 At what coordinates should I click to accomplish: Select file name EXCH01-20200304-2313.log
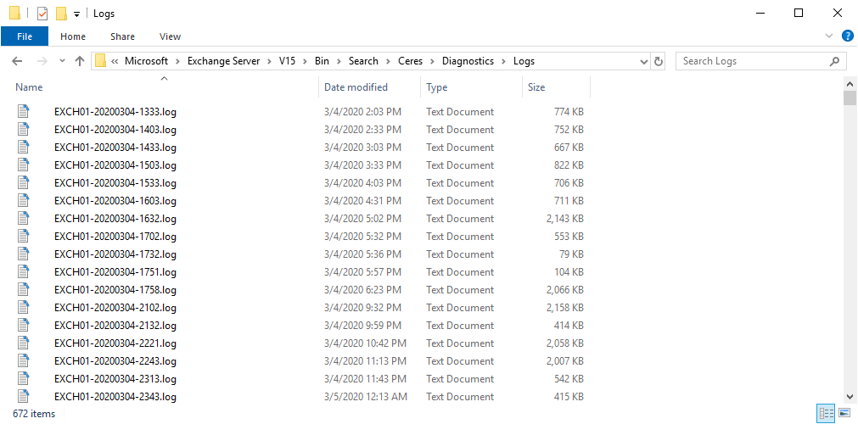pyautogui.click(x=115, y=378)
